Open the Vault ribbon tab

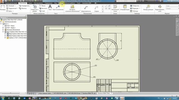tap(79, 3)
